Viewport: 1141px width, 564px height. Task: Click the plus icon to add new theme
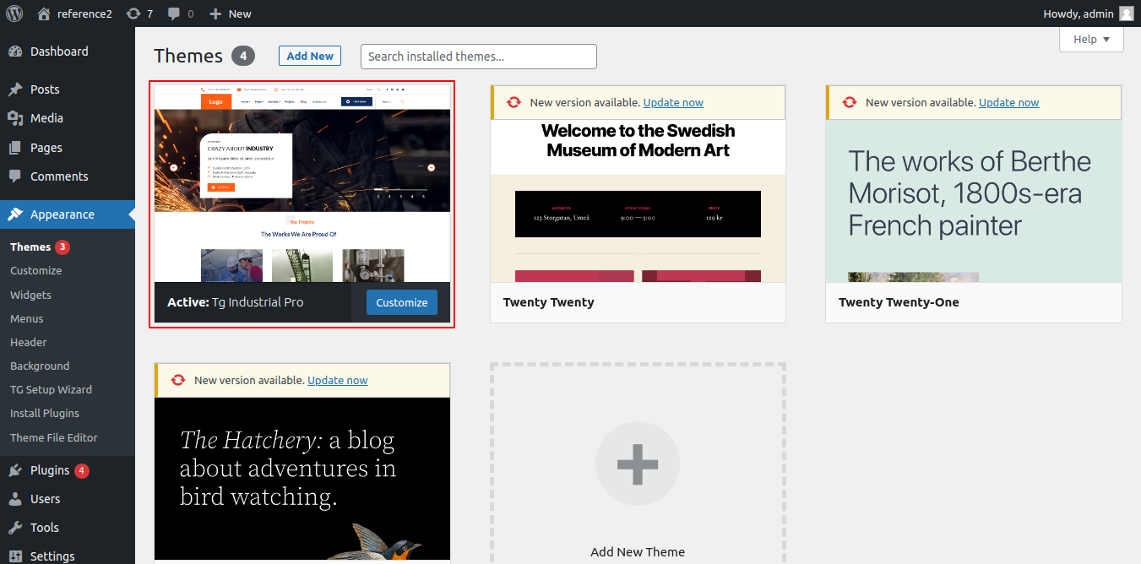click(637, 464)
